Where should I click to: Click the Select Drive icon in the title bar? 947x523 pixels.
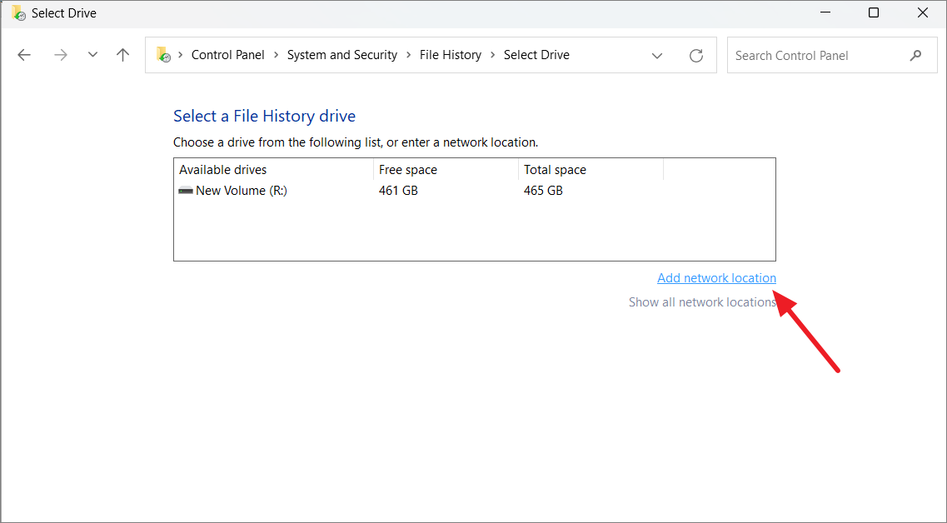click(x=18, y=12)
